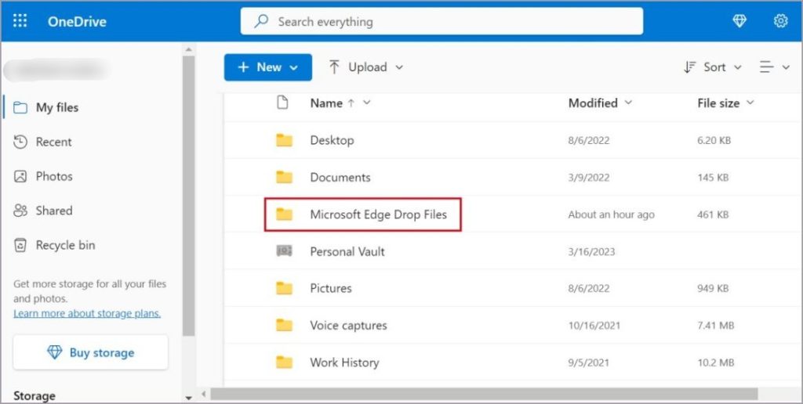Click the Shared people icon

coord(20,211)
